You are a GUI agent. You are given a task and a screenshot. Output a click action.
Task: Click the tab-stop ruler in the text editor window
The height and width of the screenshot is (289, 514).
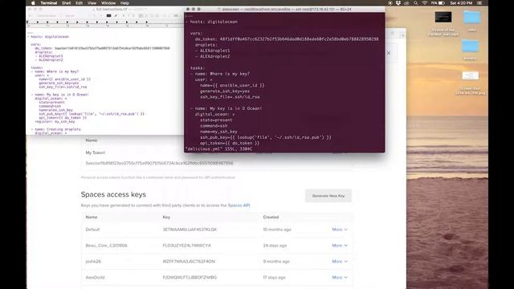(105, 23)
